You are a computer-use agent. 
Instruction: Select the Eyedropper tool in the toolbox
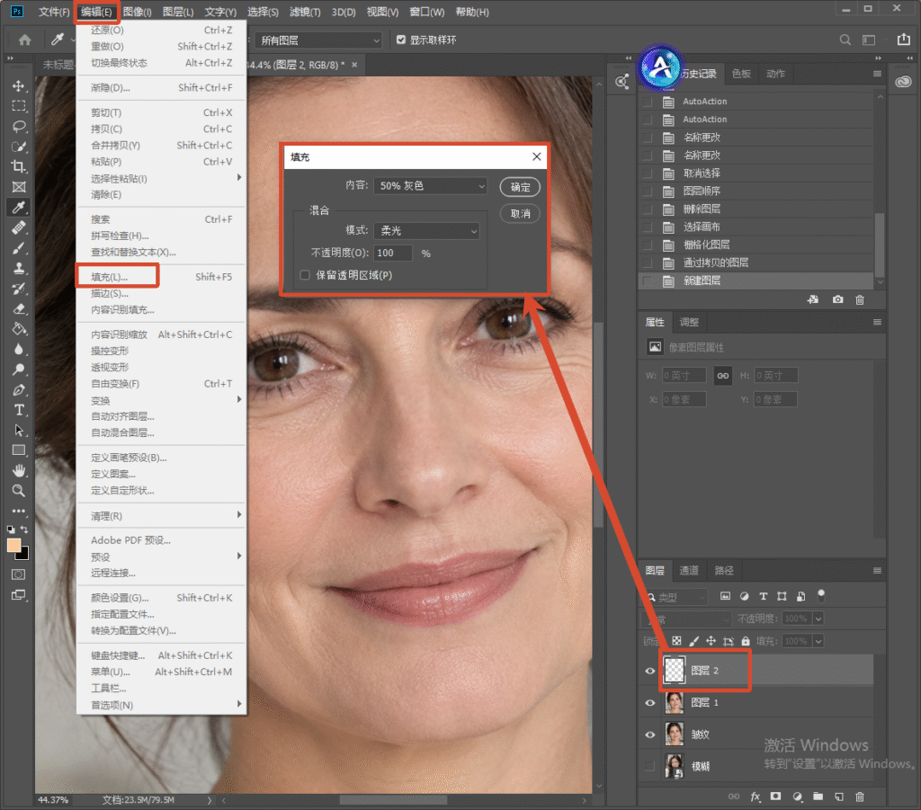pyautogui.click(x=19, y=207)
